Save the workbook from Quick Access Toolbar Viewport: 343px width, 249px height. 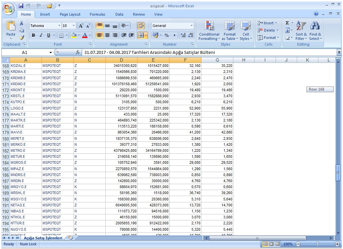pos(21,6)
